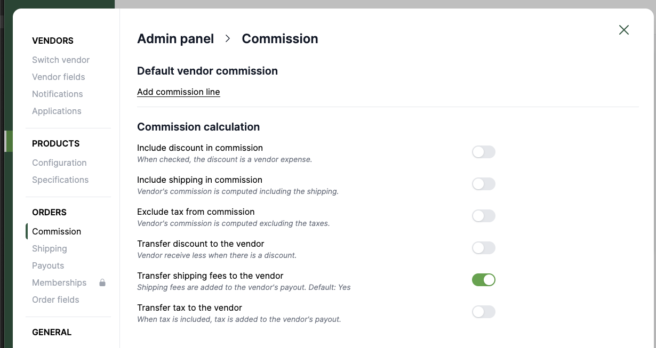Select Payouts in the sidebar
Image resolution: width=656 pixels, height=348 pixels.
48,265
